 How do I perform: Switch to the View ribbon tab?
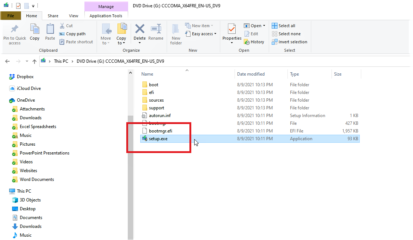pos(73,16)
